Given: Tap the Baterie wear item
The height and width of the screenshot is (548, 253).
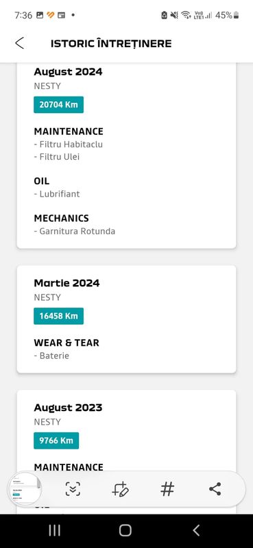Looking at the screenshot, I should tap(51, 356).
